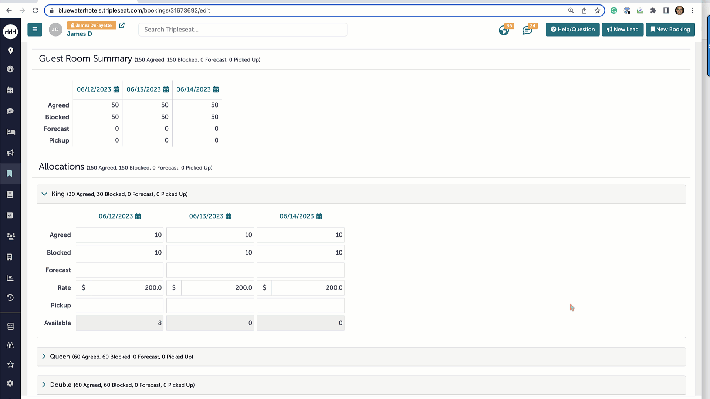The image size is (710, 399).
Task: Open the binoculars icon in sidebar
Action: (10, 345)
